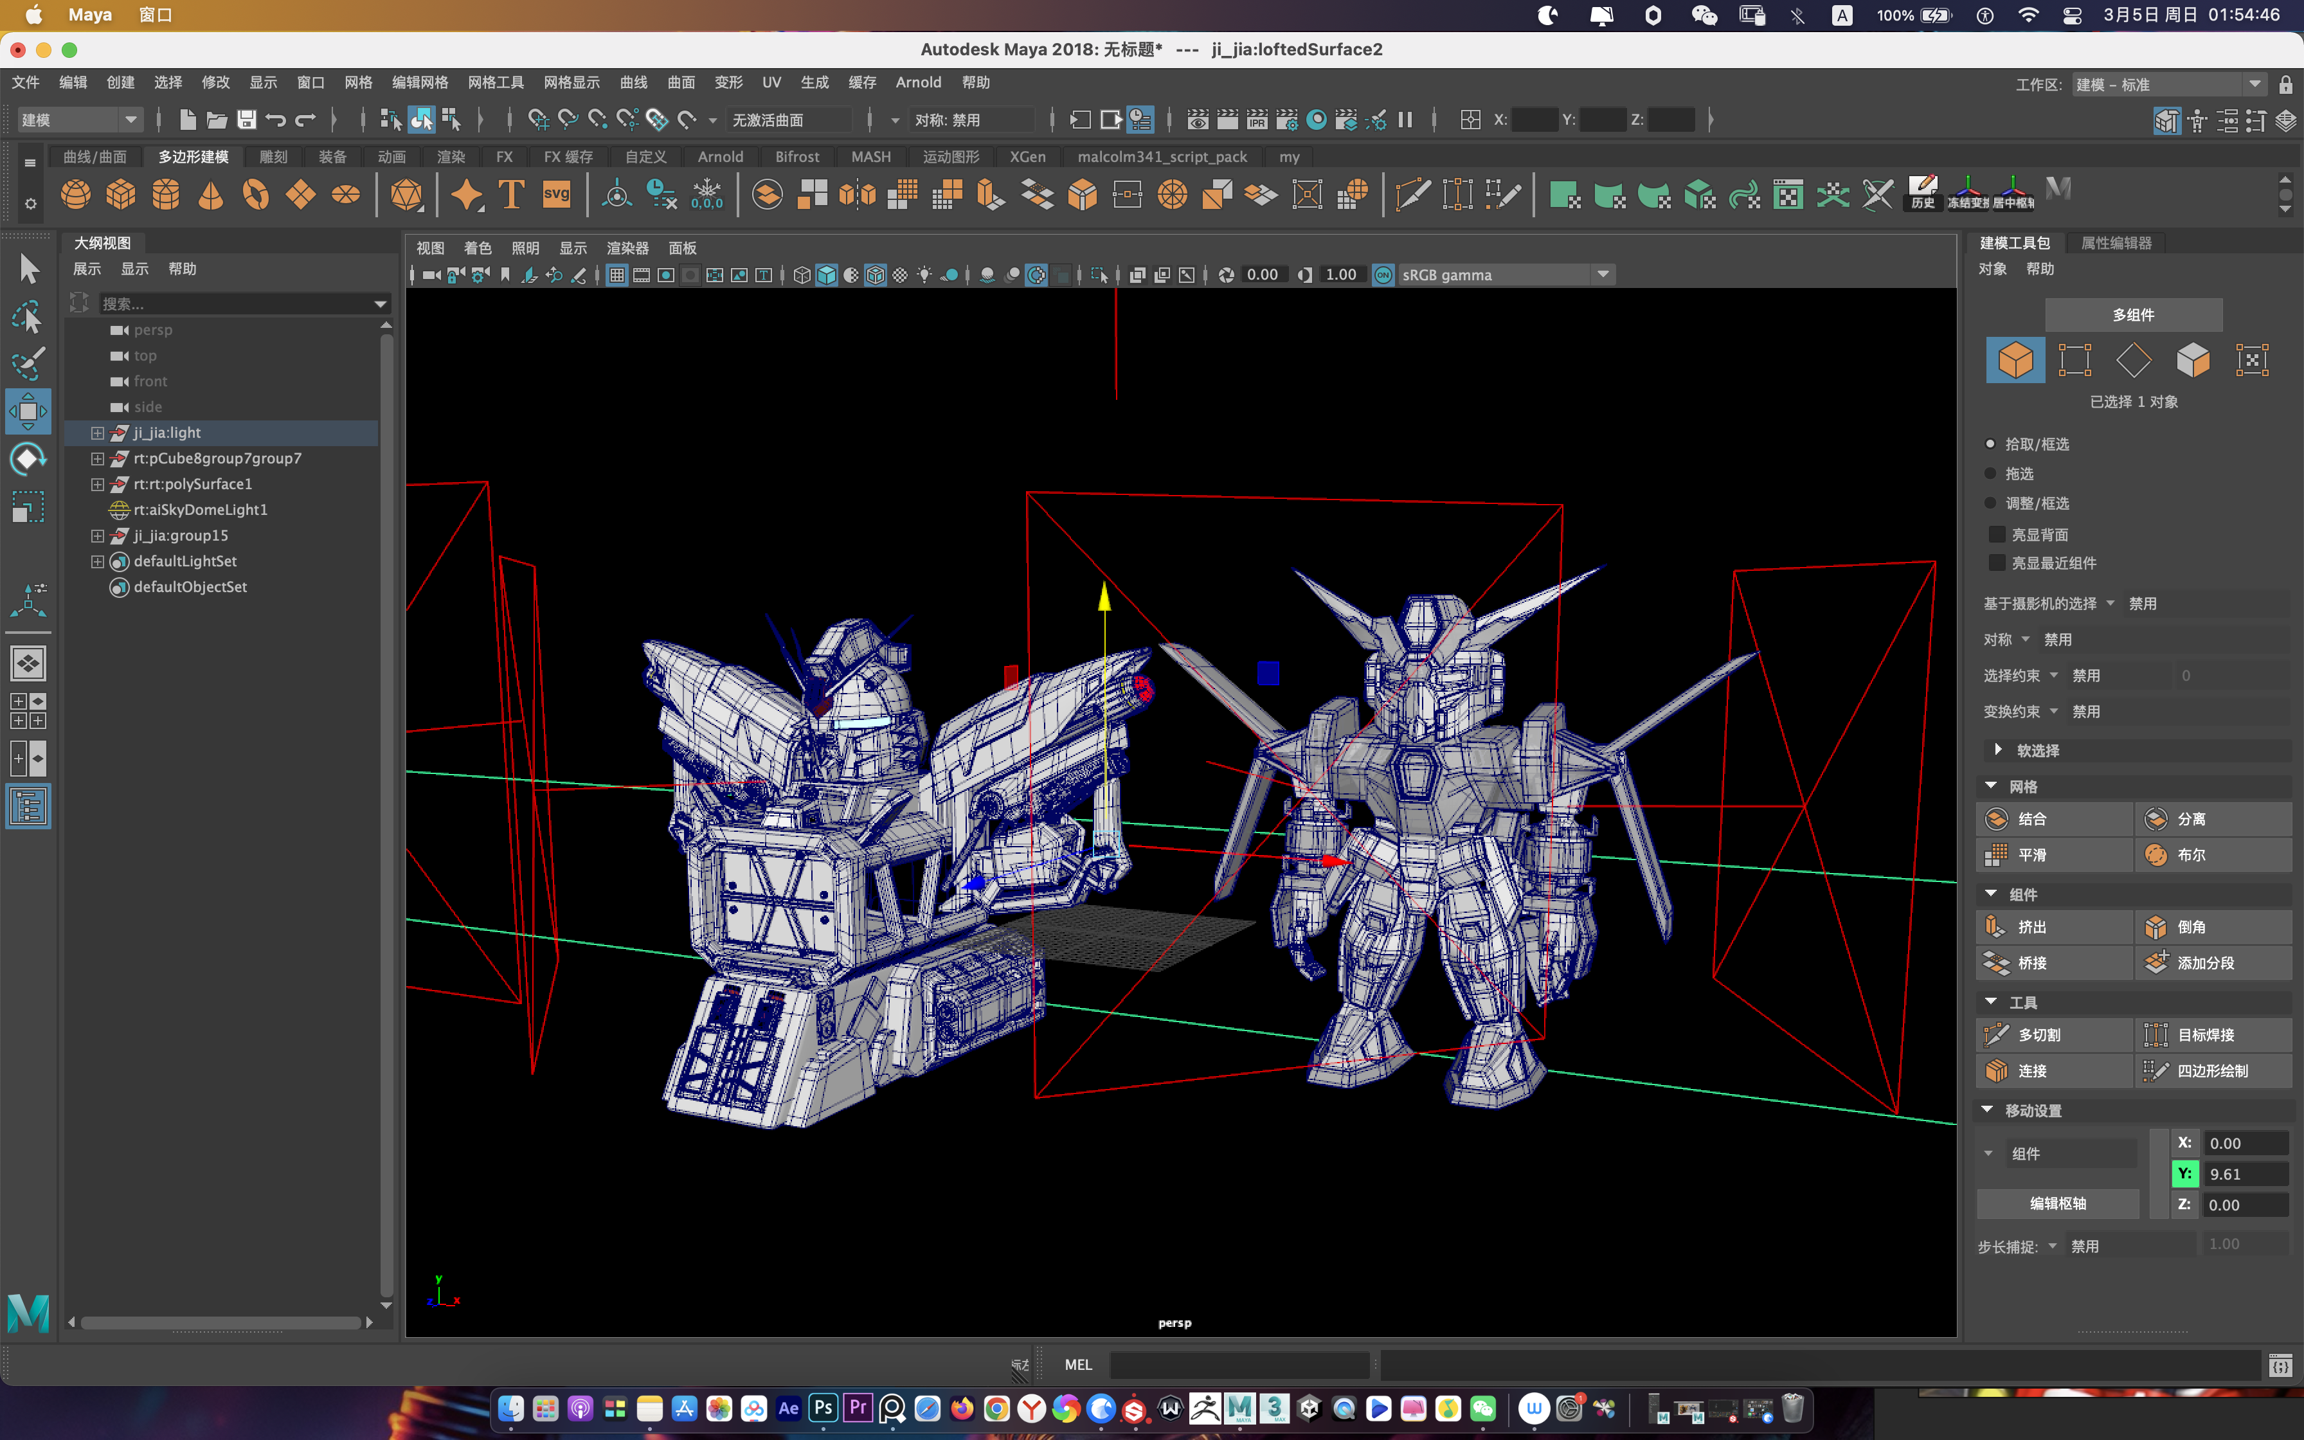The height and width of the screenshot is (1440, 2304).
Task: Click the polygon cube shelf icon
Action: [x=121, y=195]
